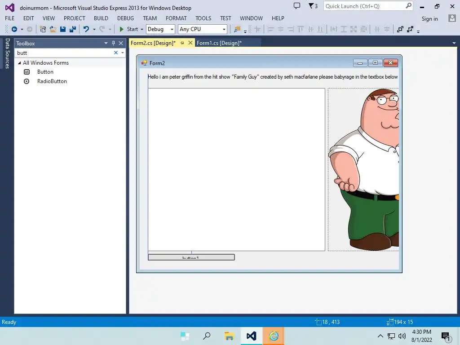460x345 pixels.
Task: Open the HELP menu
Action: (278, 18)
